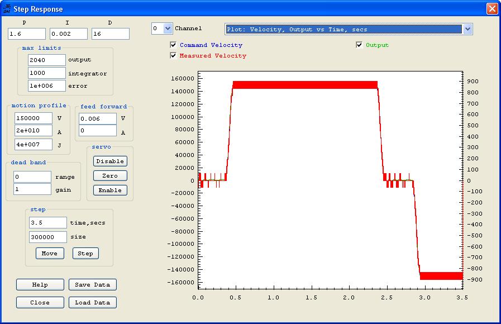
Task: Open Help for step response
Action: [40, 285]
